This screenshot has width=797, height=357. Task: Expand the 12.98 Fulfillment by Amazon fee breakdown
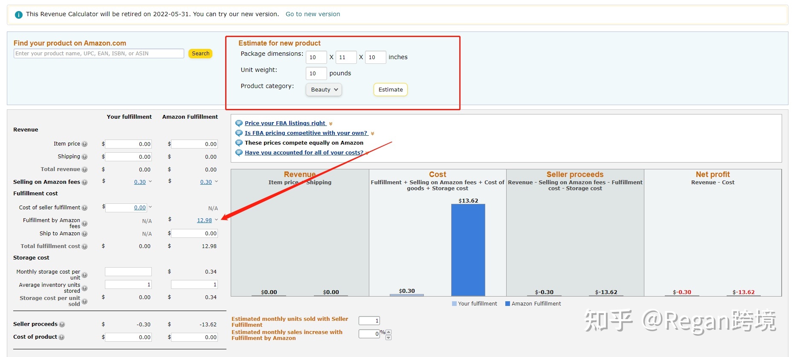coord(216,220)
